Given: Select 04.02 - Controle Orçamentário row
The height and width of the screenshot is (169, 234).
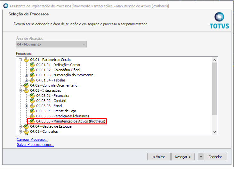Looking at the screenshot, I should point(54,85).
